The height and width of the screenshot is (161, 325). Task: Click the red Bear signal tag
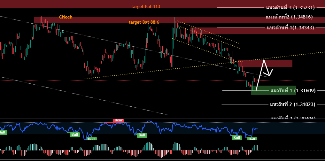pos(119,120)
